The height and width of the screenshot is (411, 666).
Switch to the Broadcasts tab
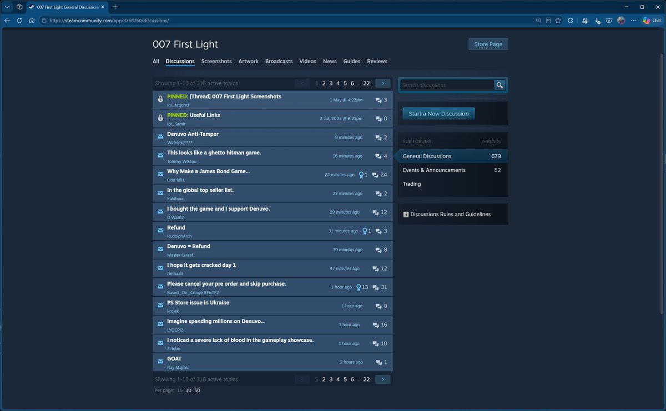click(x=279, y=62)
